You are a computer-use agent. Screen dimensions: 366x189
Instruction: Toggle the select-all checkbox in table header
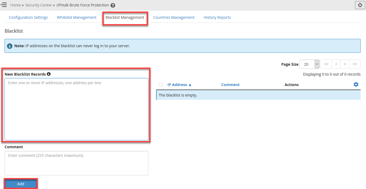tap(161, 85)
